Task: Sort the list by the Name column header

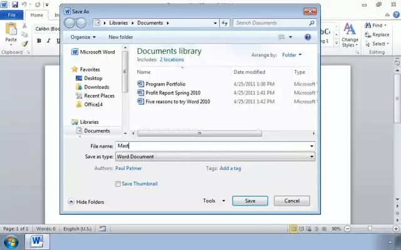Action: pyautogui.click(x=143, y=72)
